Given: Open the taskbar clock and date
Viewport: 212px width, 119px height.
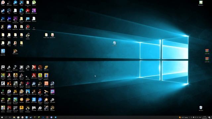Looking at the screenshot, I should point(205,118).
